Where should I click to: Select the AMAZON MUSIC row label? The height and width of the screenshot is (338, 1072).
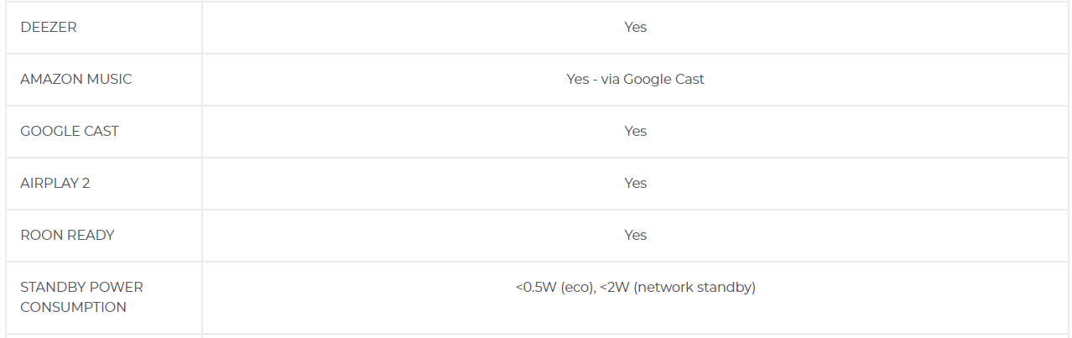click(76, 79)
